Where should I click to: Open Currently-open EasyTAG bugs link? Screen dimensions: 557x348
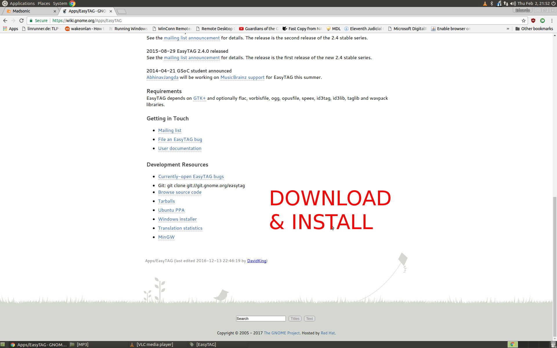(x=191, y=177)
